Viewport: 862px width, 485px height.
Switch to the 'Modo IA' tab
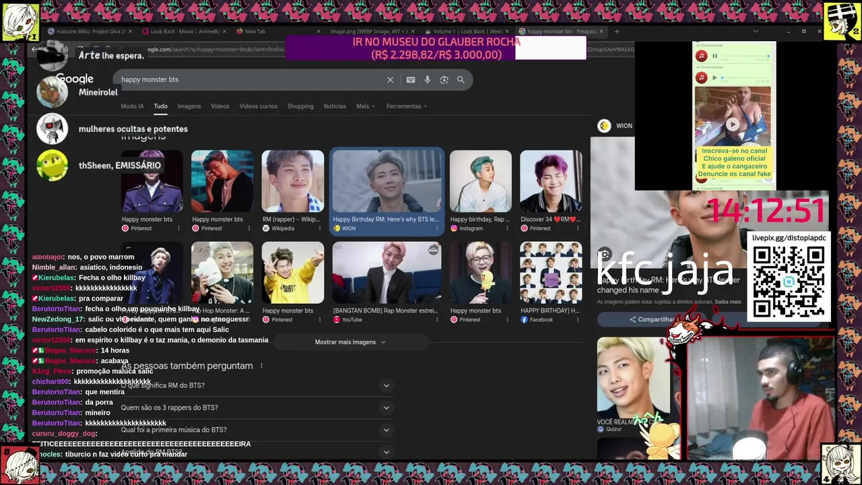pyautogui.click(x=132, y=106)
